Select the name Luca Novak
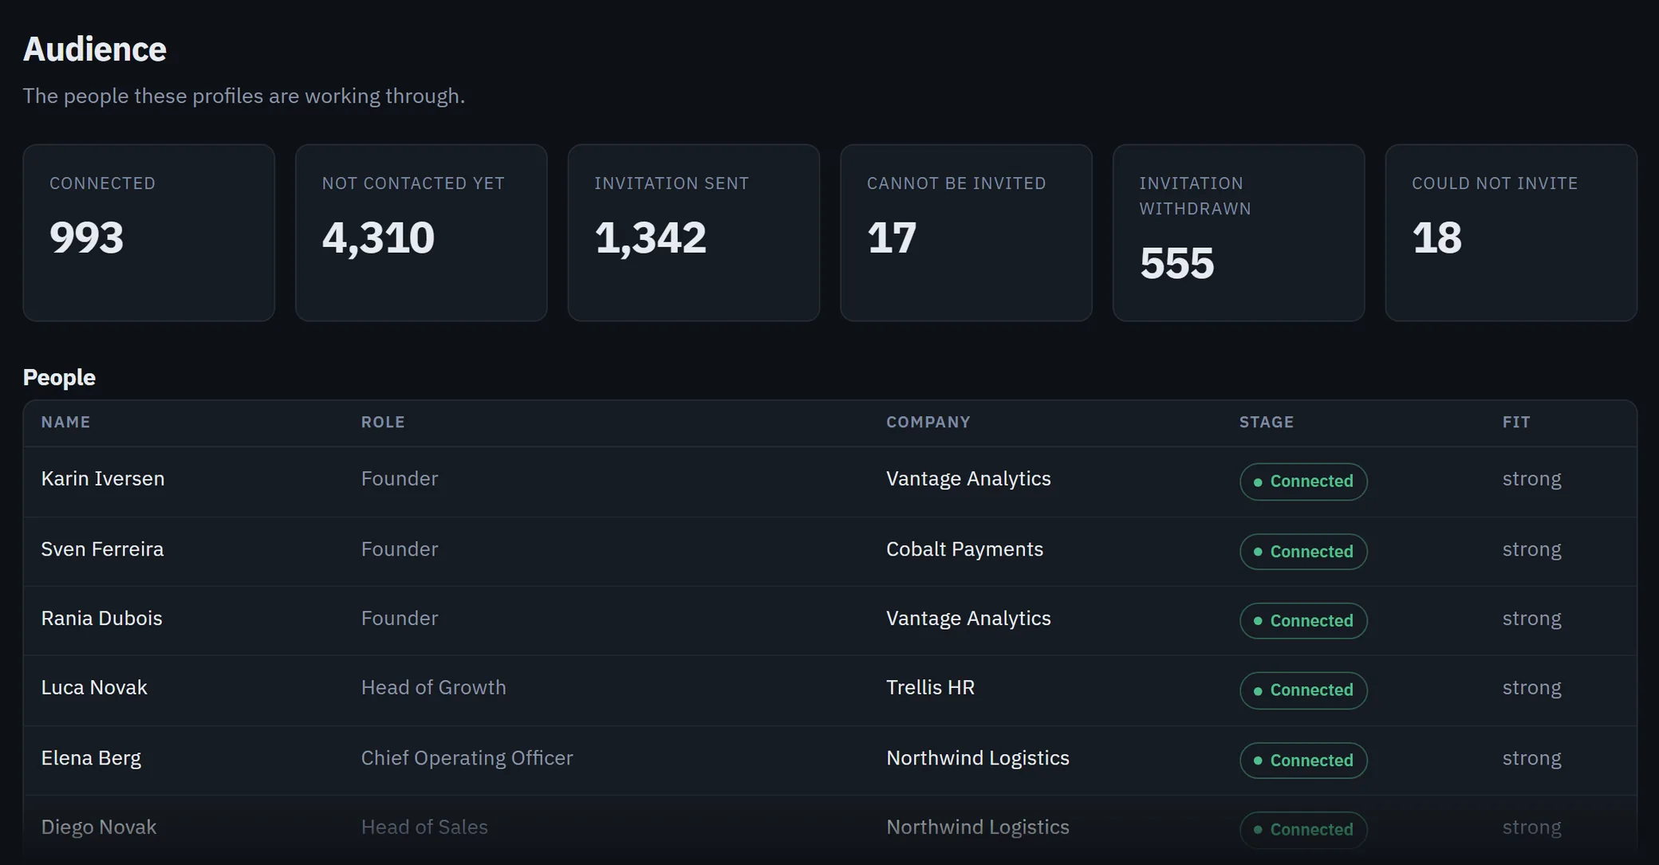This screenshot has width=1659, height=865. (94, 688)
